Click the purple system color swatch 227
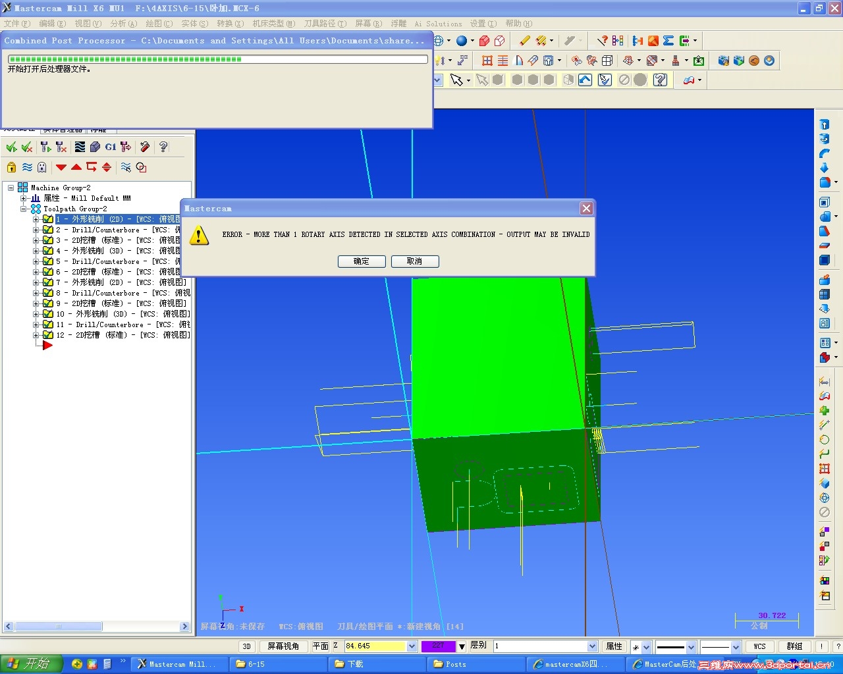The image size is (843, 674). click(438, 646)
